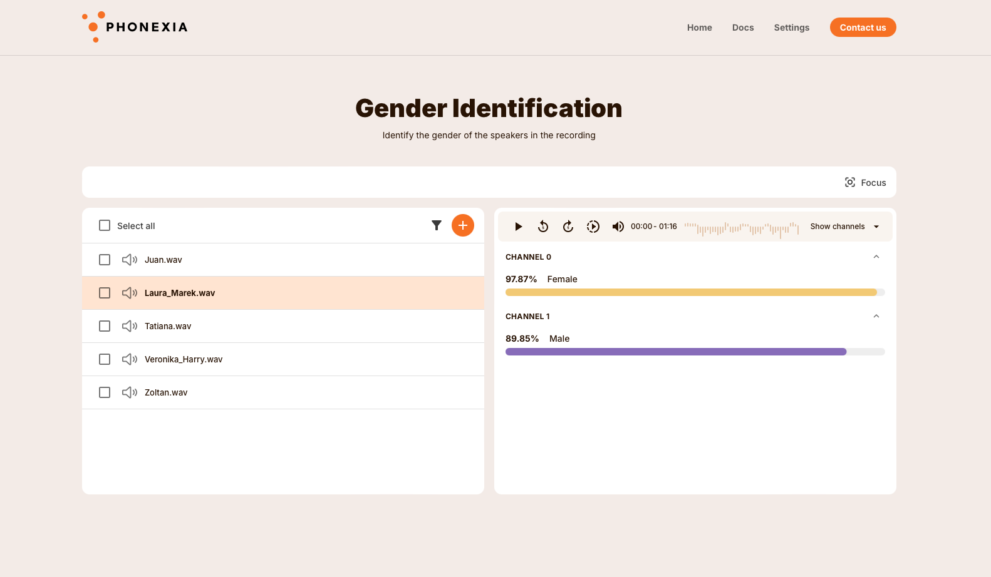
Task: Click the purple Male confidence bar
Action: pos(676,352)
